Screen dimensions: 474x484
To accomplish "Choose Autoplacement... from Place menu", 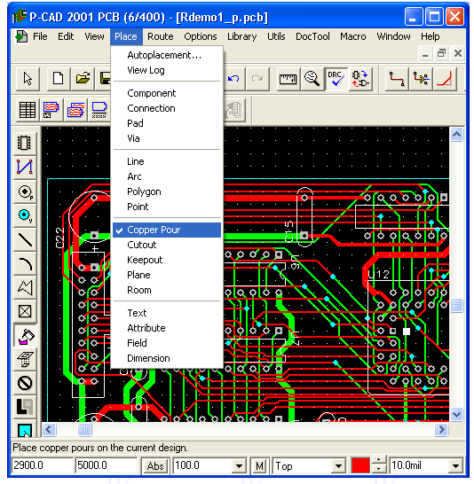I will [x=167, y=55].
